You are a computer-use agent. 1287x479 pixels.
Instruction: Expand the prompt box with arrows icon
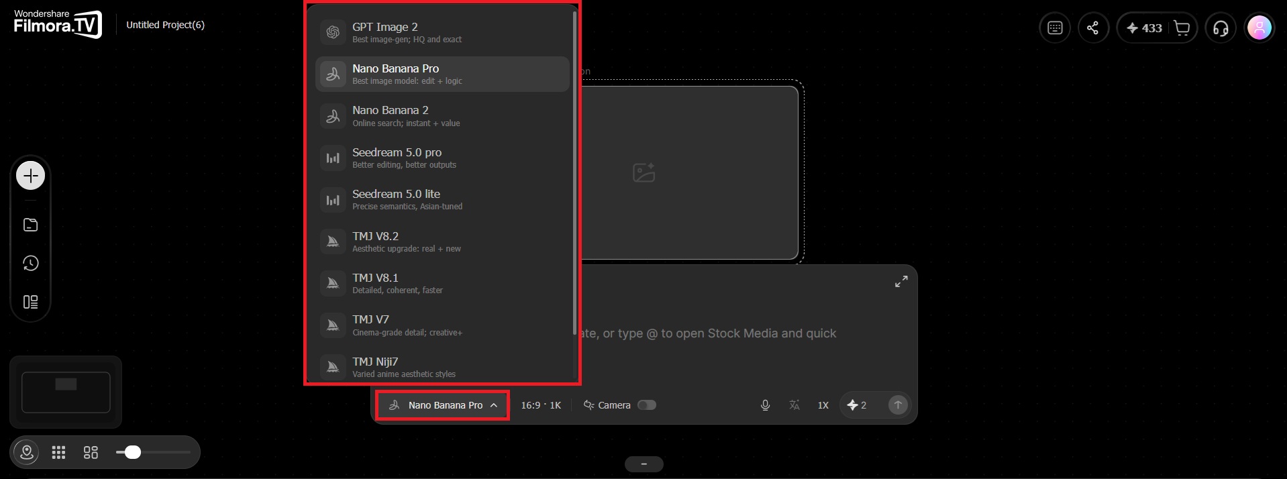(x=901, y=282)
